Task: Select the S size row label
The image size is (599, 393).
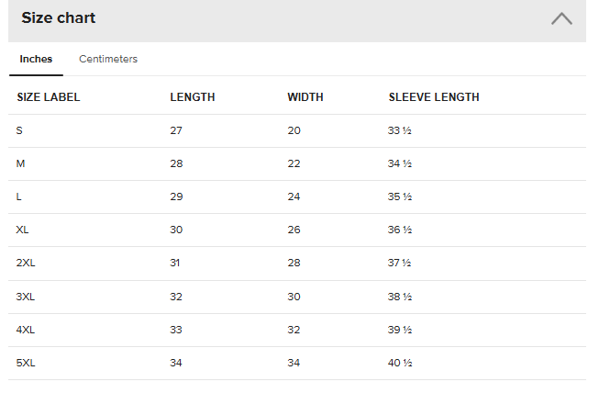Action: point(19,130)
